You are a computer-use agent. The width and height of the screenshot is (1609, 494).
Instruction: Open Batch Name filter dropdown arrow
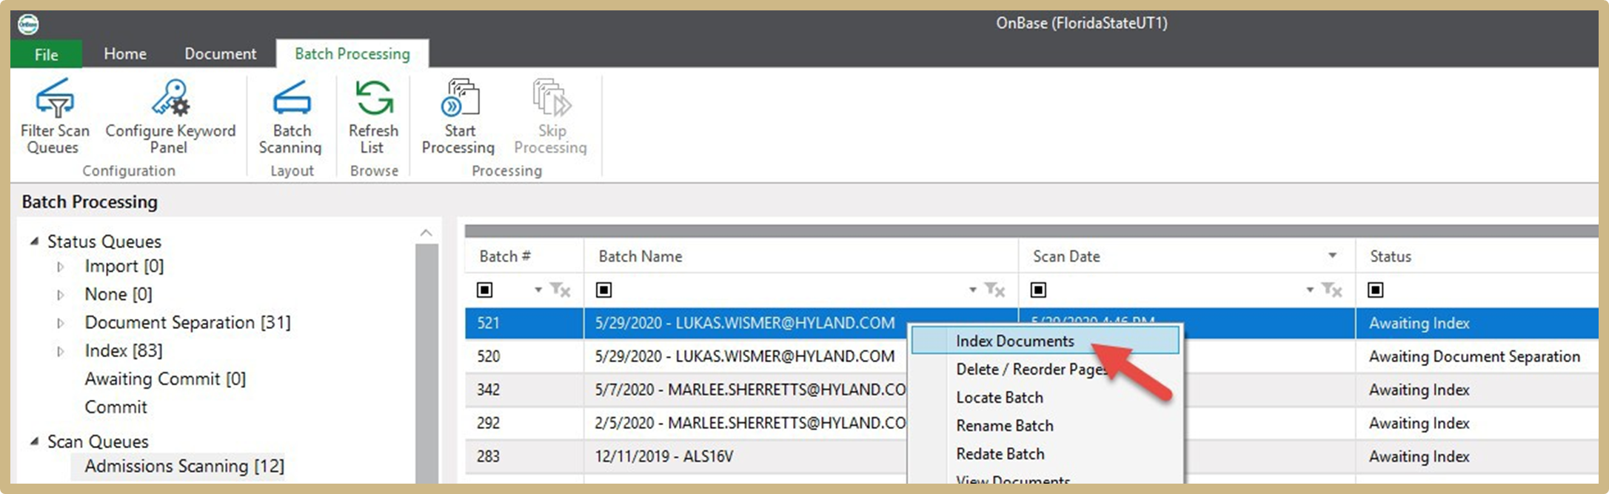[973, 290]
